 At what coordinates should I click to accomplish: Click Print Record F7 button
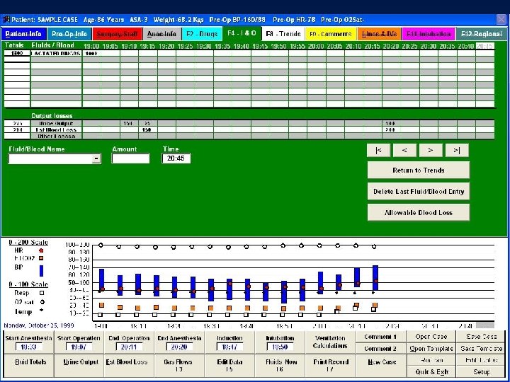click(x=330, y=366)
